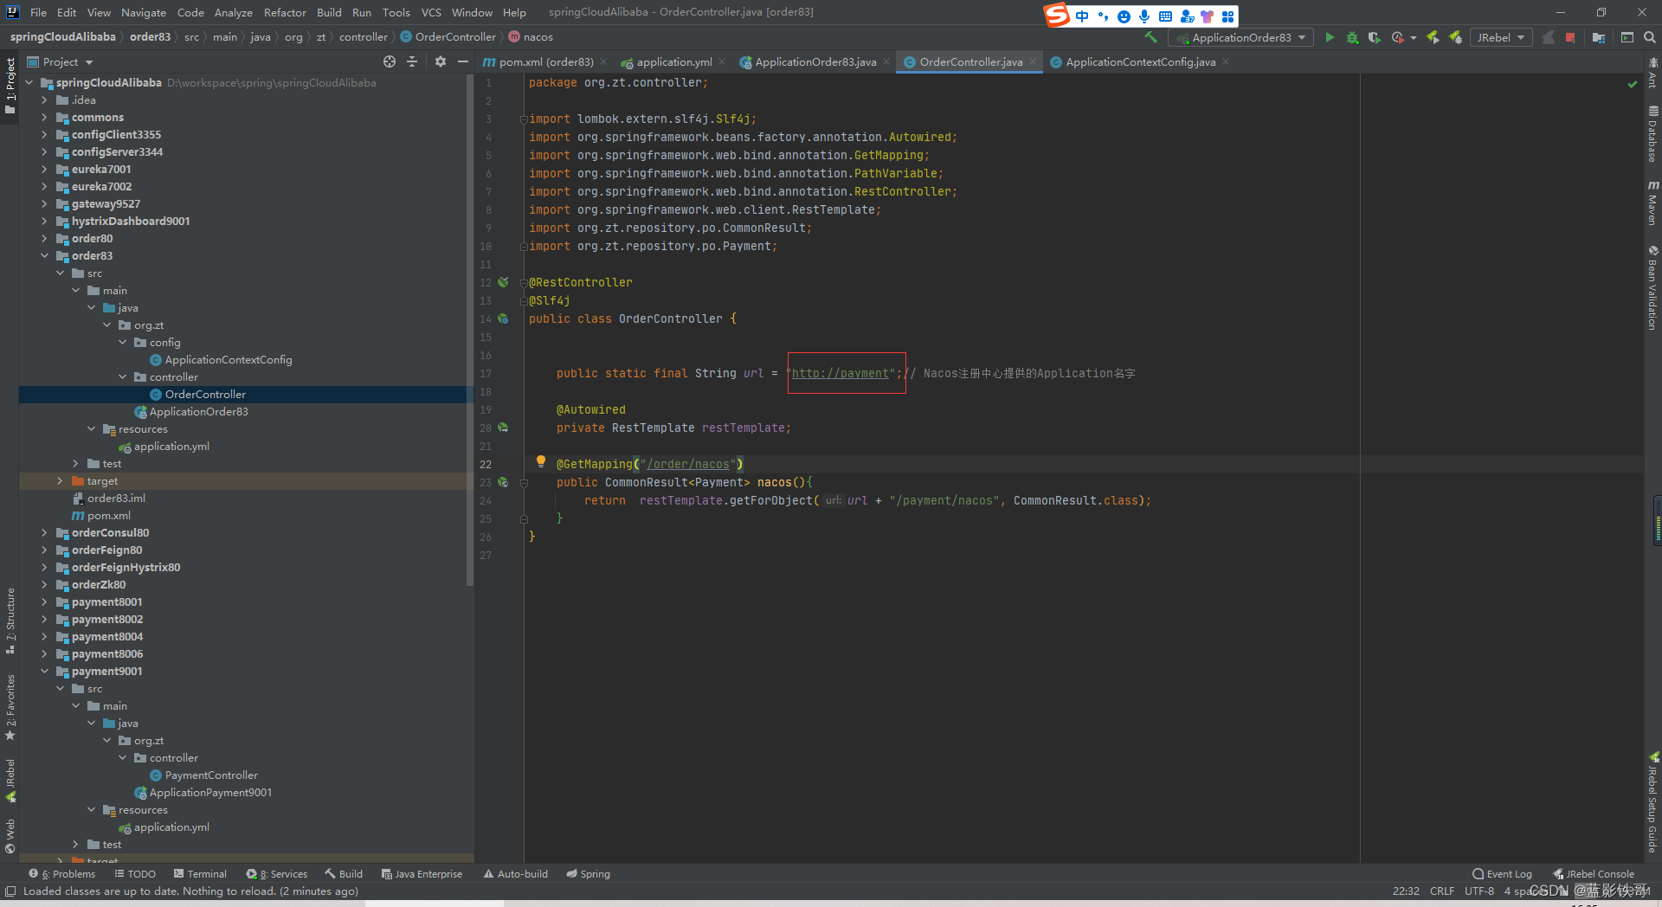1662x907 pixels.
Task: Run with Coverage shield icon
Action: click(x=1375, y=37)
